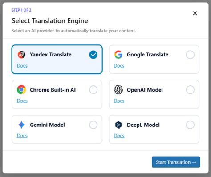Choose the DeepL Model radio button
This screenshot has height=177, width=211.
coord(190,125)
